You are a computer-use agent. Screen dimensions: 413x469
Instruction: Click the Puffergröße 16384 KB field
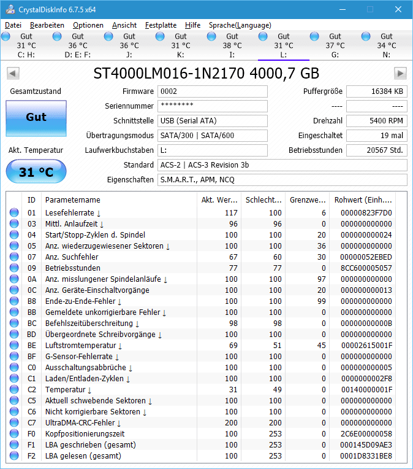377,91
